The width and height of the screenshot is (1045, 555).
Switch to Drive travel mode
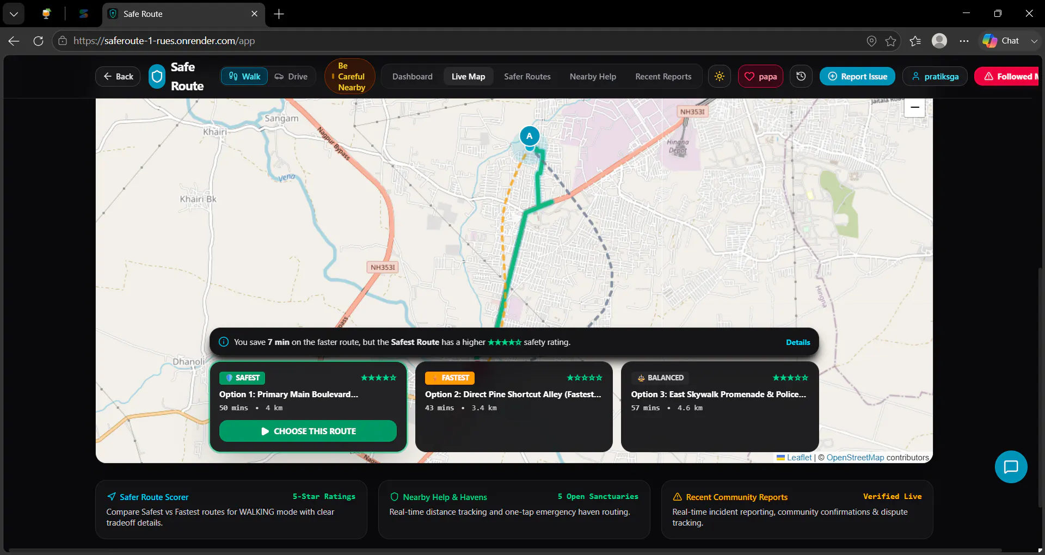[x=291, y=76]
